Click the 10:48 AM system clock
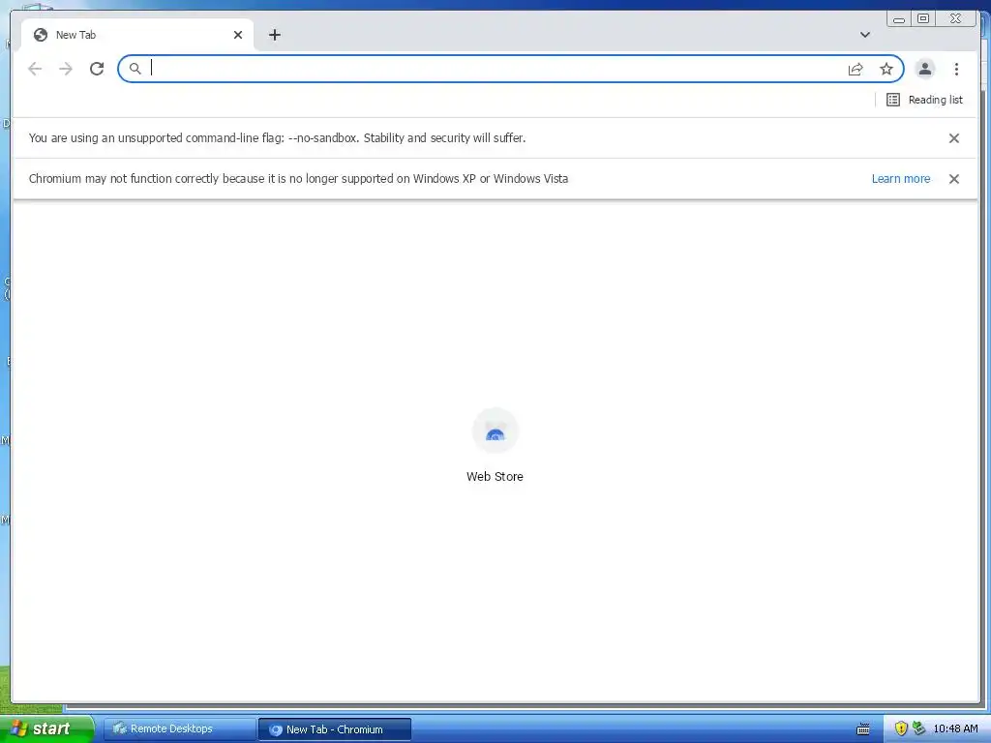The width and height of the screenshot is (991, 743). tap(955, 729)
